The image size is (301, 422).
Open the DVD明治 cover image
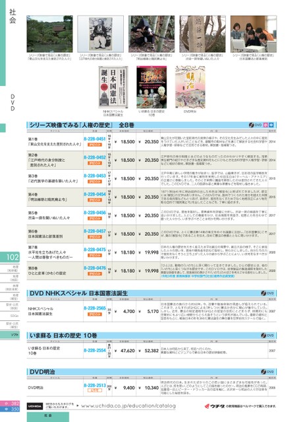(x=190, y=87)
